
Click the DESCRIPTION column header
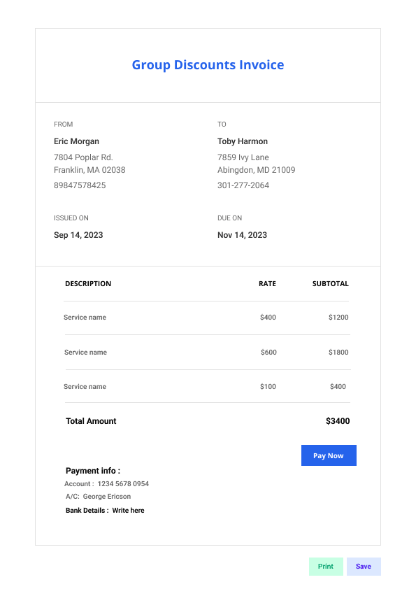[x=88, y=283]
